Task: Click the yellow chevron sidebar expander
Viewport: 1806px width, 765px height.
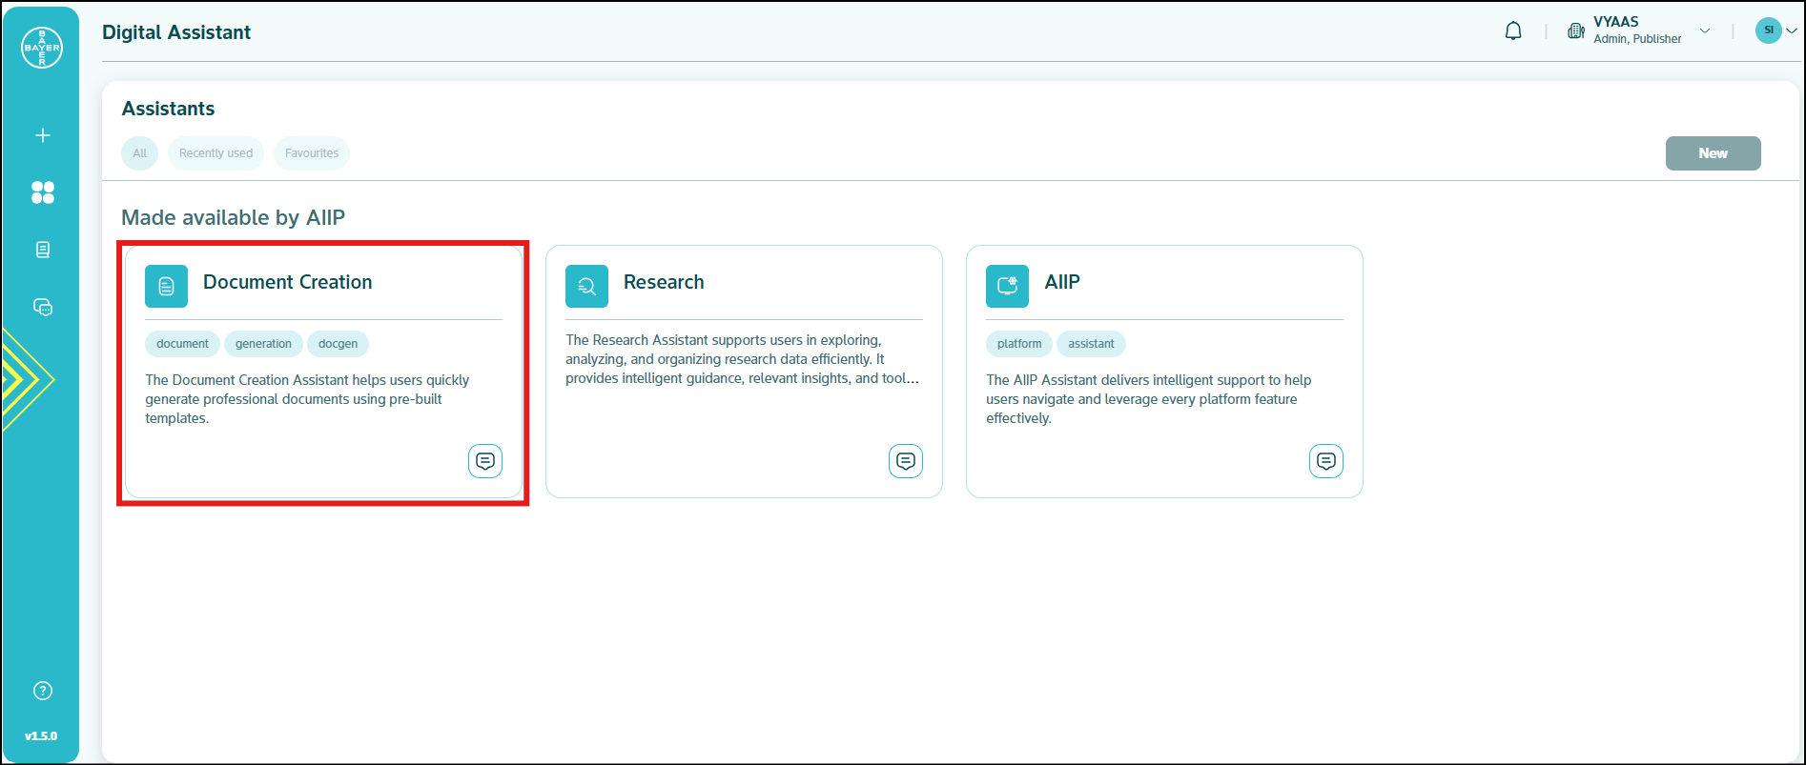Action: 27,379
